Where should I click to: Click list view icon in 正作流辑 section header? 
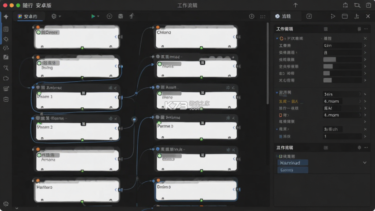(326, 148)
